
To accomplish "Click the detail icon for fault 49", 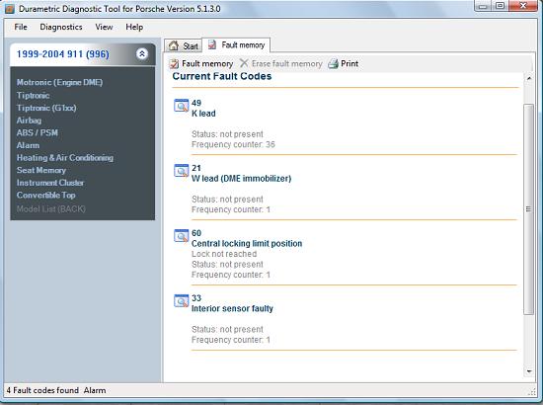I will (181, 106).
